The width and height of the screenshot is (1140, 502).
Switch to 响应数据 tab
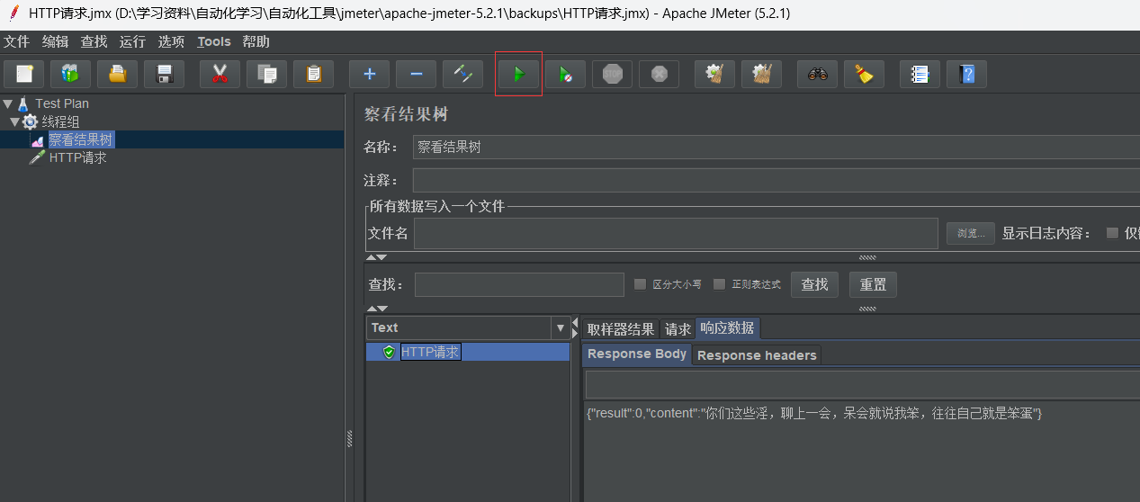[728, 328]
